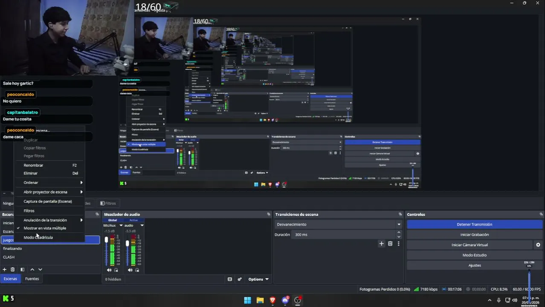The width and height of the screenshot is (545, 307).
Task: Expand Anulación de la transición submenu
Action: (x=49, y=220)
